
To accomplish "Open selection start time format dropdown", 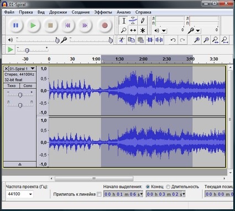I will (142, 194).
